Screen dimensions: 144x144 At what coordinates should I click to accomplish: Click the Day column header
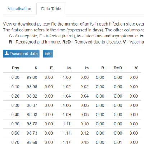click(15, 68)
